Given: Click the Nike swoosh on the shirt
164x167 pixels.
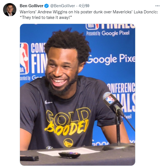Looking at the screenshot, I should (x=48, y=102).
